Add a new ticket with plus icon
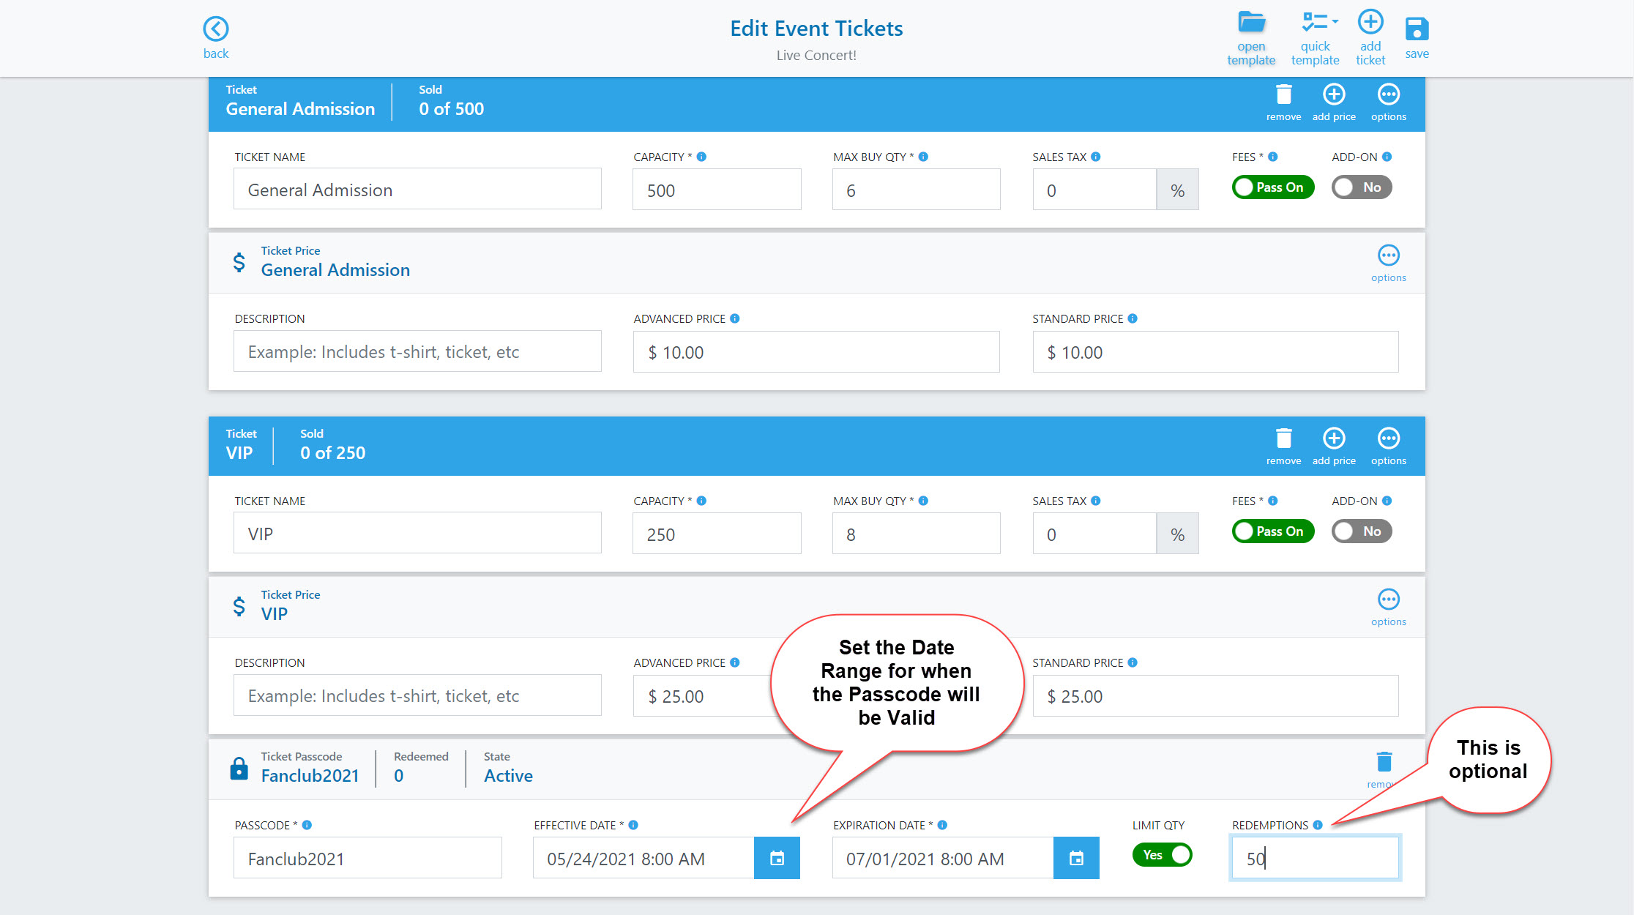The width and height of the screenshot is (1634, 915). [x=1370, y=22]
